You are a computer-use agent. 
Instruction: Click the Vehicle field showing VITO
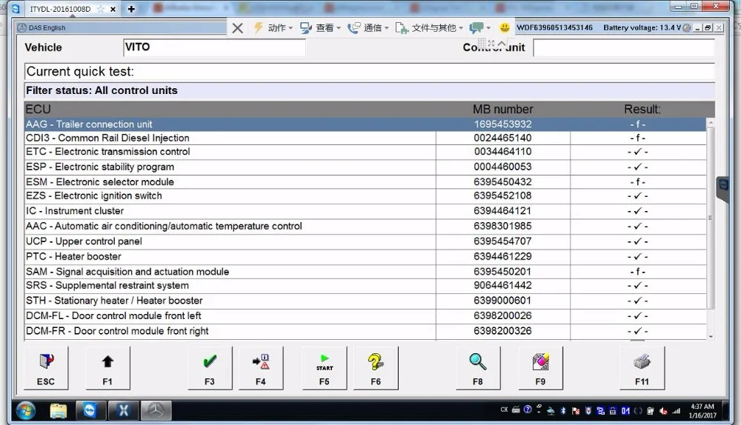214,47
